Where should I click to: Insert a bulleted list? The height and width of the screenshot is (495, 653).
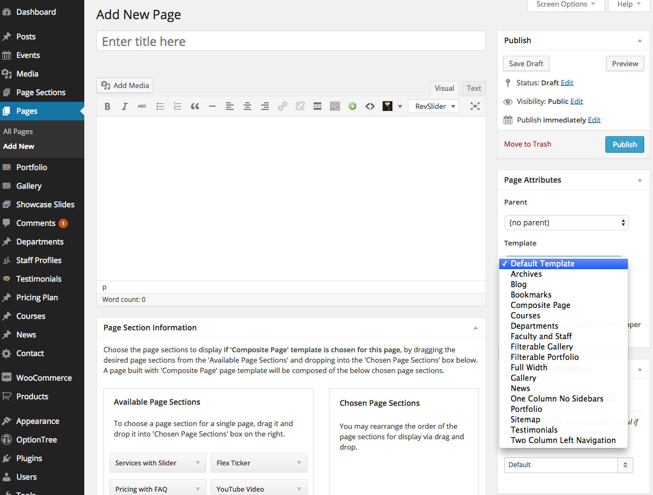pos(160,106)
